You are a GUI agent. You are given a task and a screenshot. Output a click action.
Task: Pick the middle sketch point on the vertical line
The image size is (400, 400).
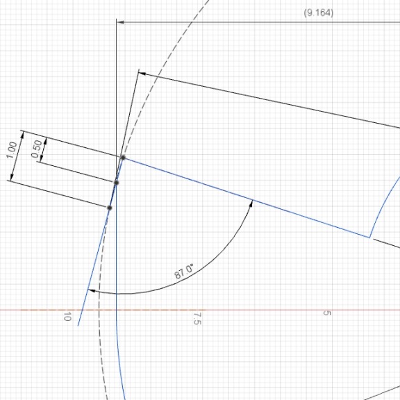coord(117,183)
